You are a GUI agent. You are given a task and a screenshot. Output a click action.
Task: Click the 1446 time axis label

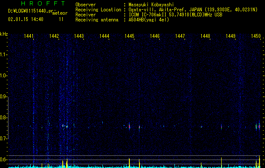155,36
